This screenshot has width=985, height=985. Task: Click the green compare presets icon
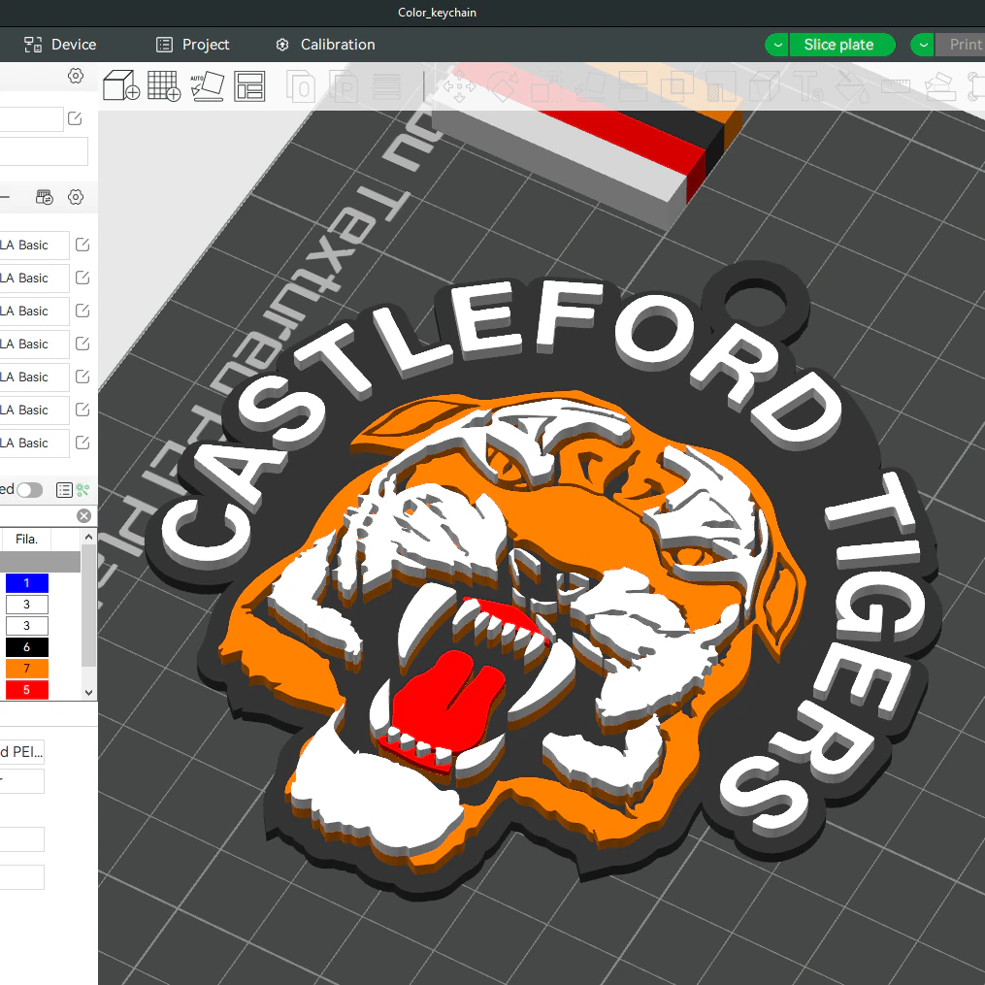[x=82, y=490]
